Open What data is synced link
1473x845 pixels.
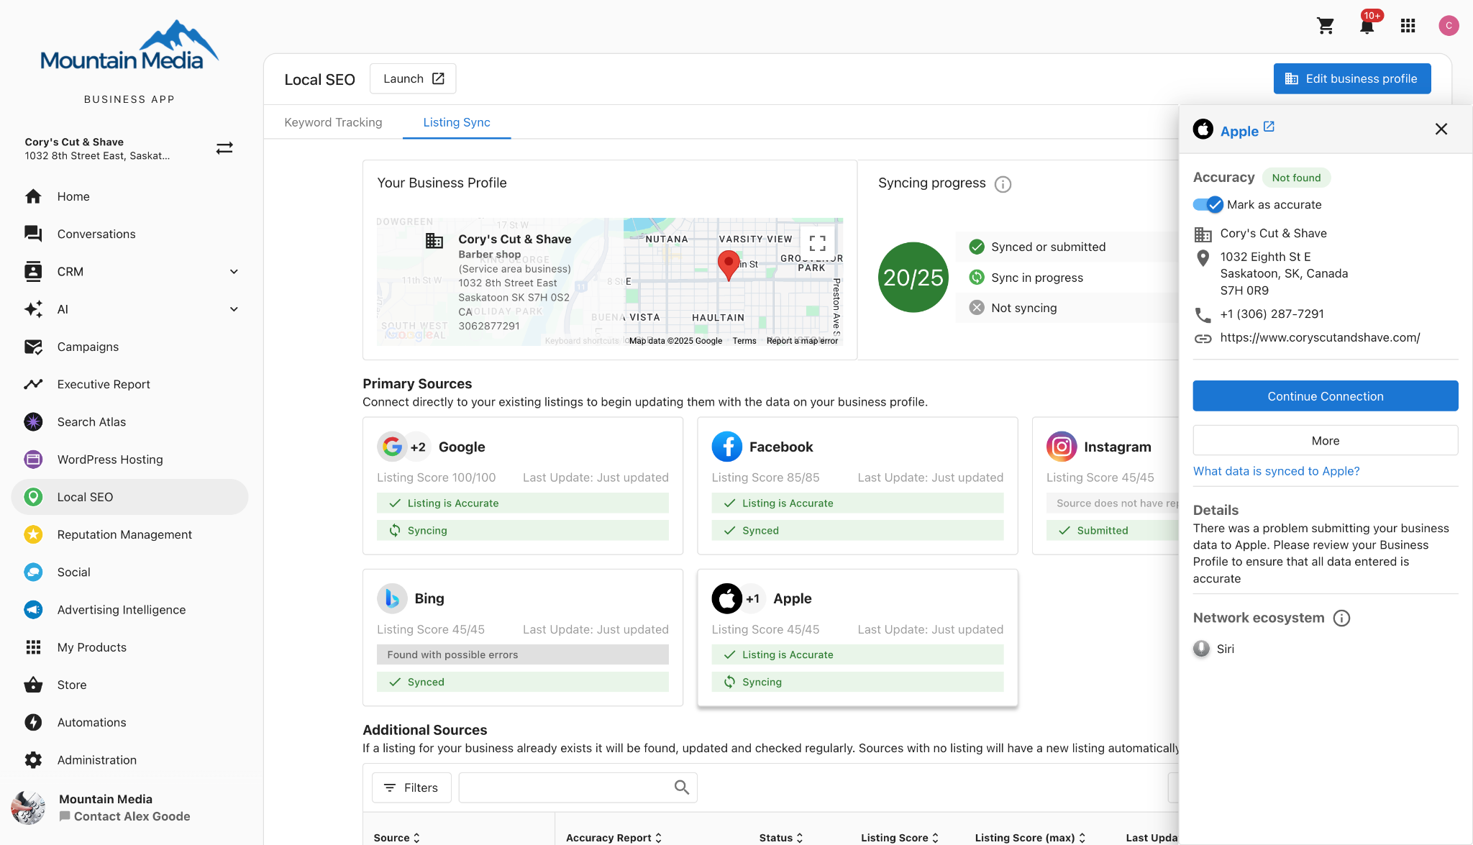tap(1276, 471)
